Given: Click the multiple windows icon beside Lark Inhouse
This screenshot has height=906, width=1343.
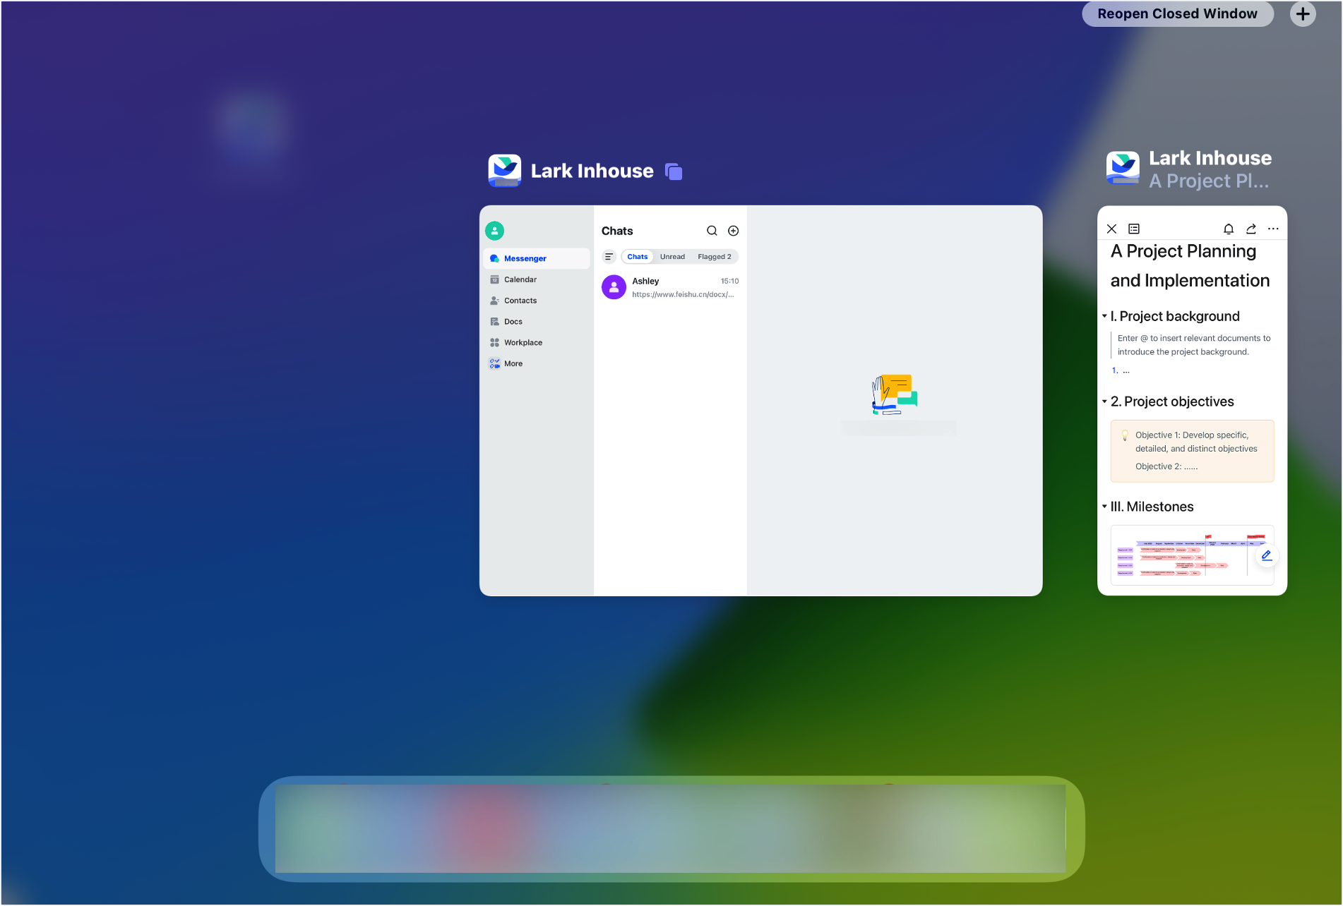Looking at the screenshot, I should (x=674, y=171).
